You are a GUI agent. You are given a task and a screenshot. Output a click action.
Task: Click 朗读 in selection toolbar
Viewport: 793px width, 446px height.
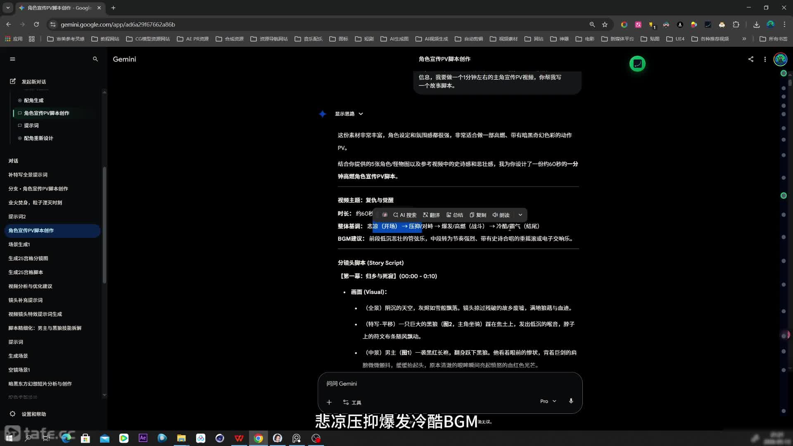tap(501, 215)
